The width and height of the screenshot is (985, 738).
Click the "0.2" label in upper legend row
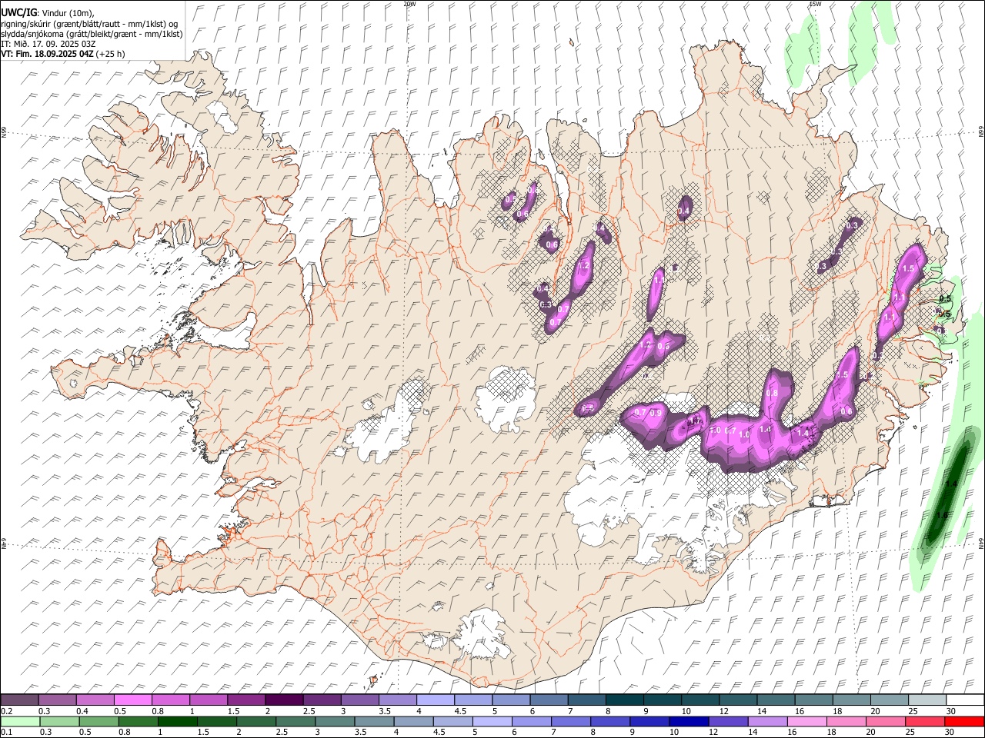pos(6,711)
